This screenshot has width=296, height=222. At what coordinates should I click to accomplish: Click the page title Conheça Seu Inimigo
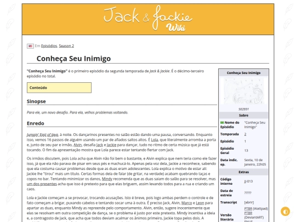(x=73, y=59)
